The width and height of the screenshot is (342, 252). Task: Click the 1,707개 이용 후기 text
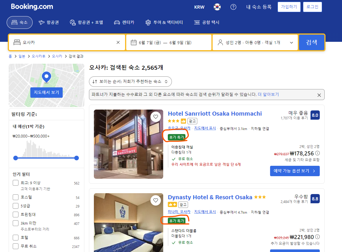294,118
